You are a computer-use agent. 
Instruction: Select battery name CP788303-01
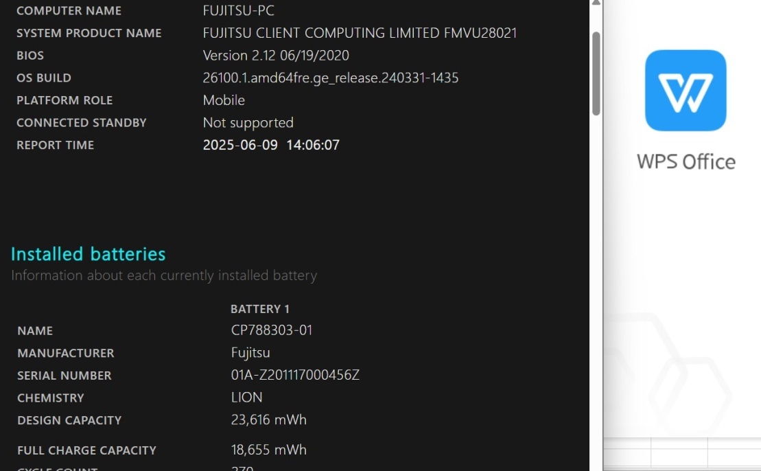271,330
